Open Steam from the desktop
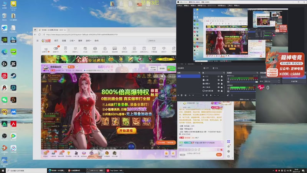Screen dimensions: 307x173 (13, 76)
